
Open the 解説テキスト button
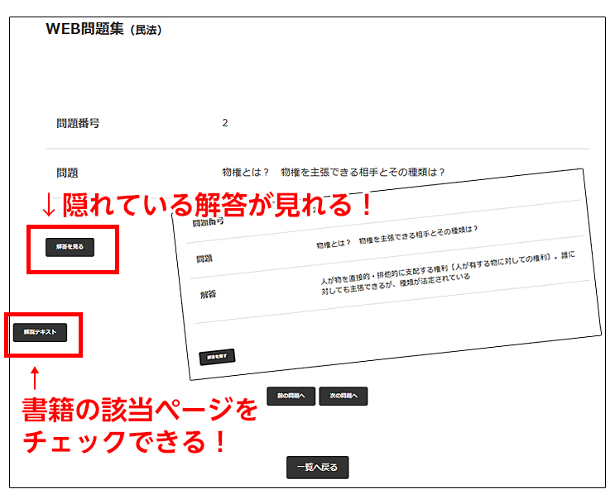tap(40, 332)
